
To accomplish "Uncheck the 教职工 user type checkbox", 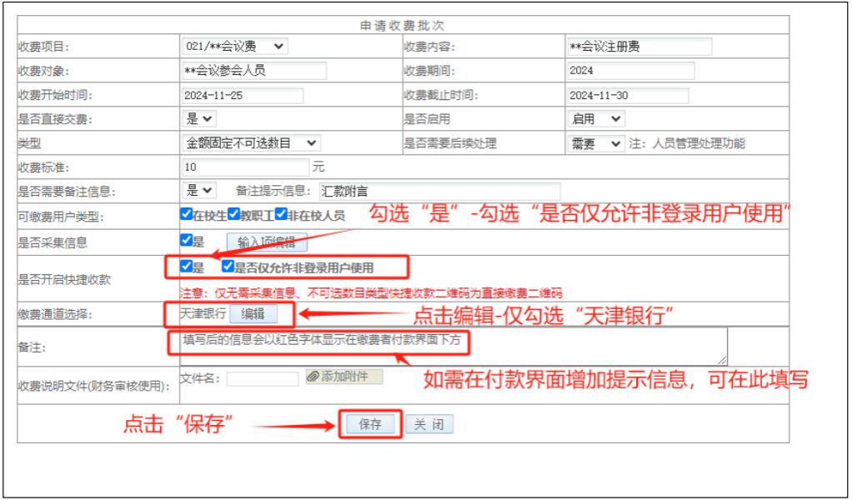I will click(234, 215).
